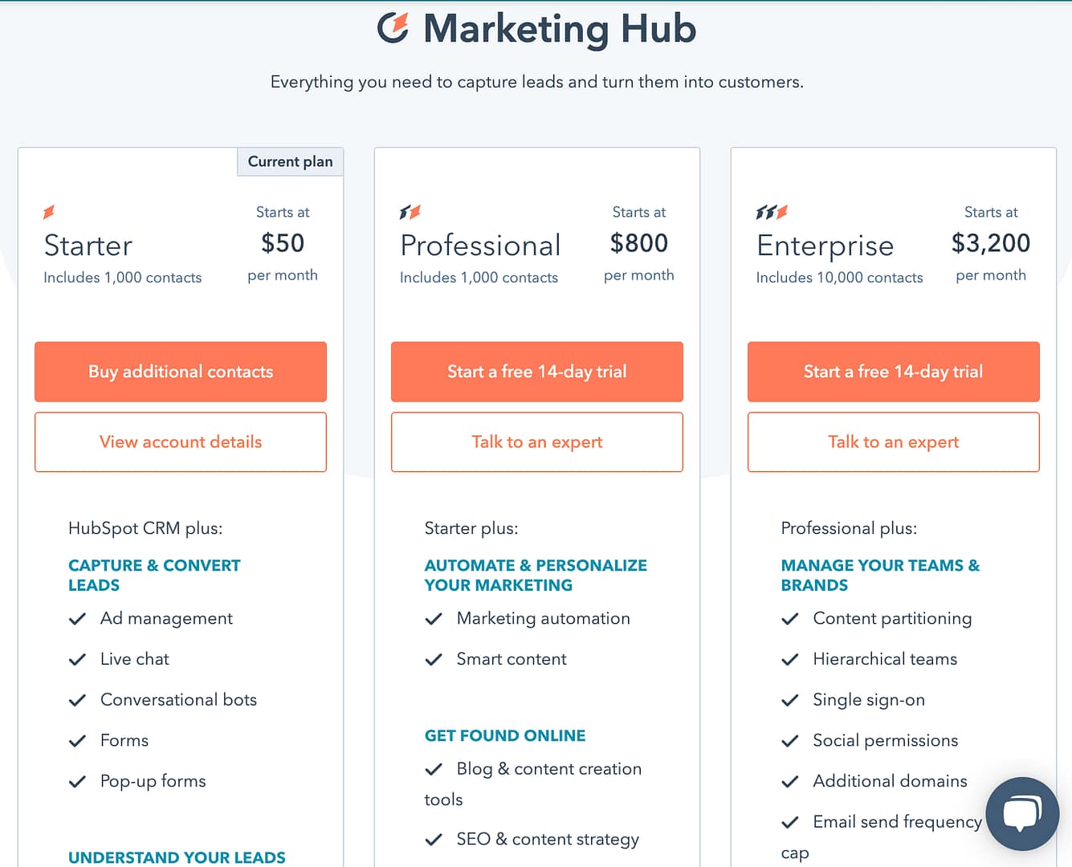The height and width of the screenshot is (867, 1072).
Task: Click the checkmark next to Content partitioning
Action: 790,618
